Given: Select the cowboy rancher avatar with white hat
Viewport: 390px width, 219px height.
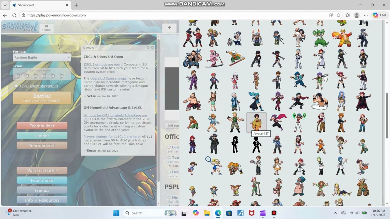Looking at the screenshot, I should [363, 186].
